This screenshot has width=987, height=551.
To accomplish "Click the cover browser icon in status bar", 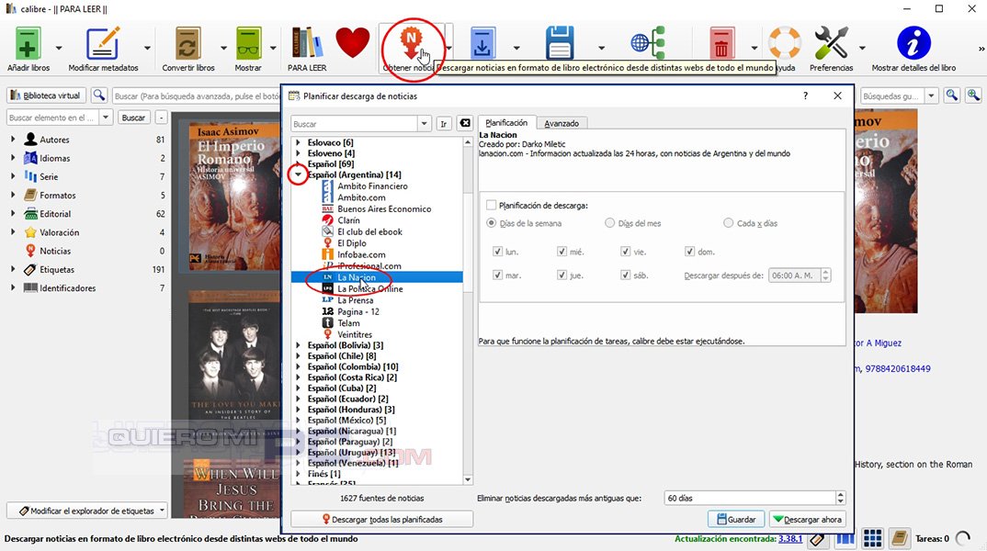I will 845,538.
